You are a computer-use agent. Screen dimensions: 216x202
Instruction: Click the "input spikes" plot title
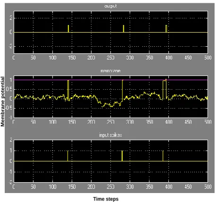111,135
